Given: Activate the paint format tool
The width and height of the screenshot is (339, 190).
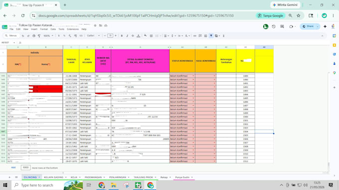Looking at the screenshot, I should pos(39,36).
